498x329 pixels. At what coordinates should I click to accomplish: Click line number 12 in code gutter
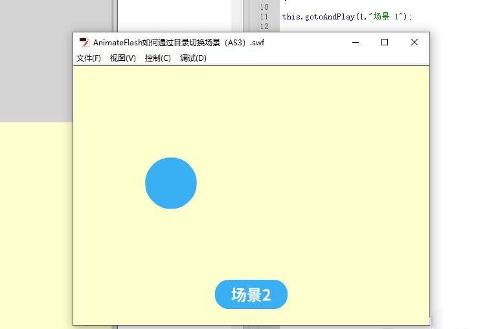[264, 27]
